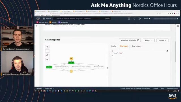The height and width of the screenshot is (102, 181).
Task: Open the Ireland region selector
Action: pyautogui.click(x=147, y=18)
